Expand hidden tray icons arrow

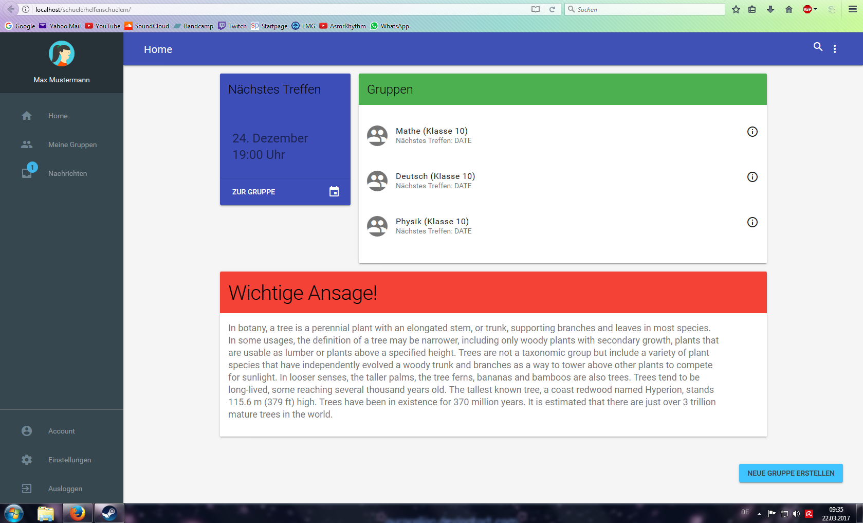(759, 514)
